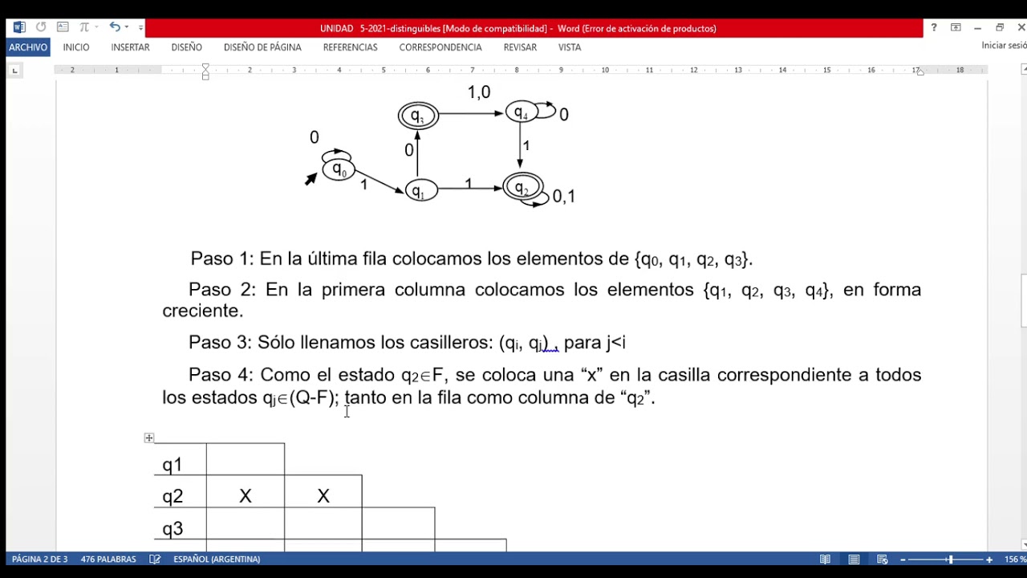
Task: Click the vertical scrollbar up arrow
Action: click(1023, 71)
